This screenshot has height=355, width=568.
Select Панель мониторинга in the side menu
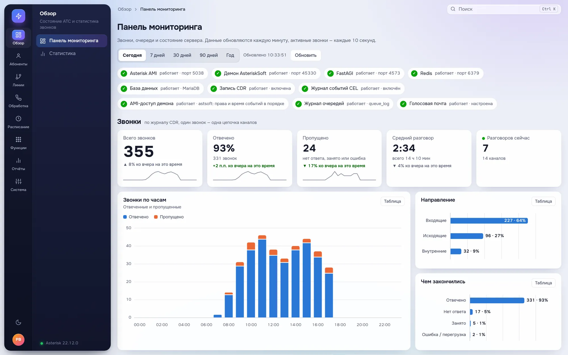[72, 41]
